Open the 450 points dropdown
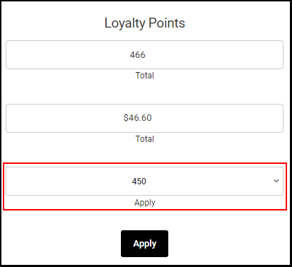Viewport: 292px width, 267px height. (x=144, y=181)
